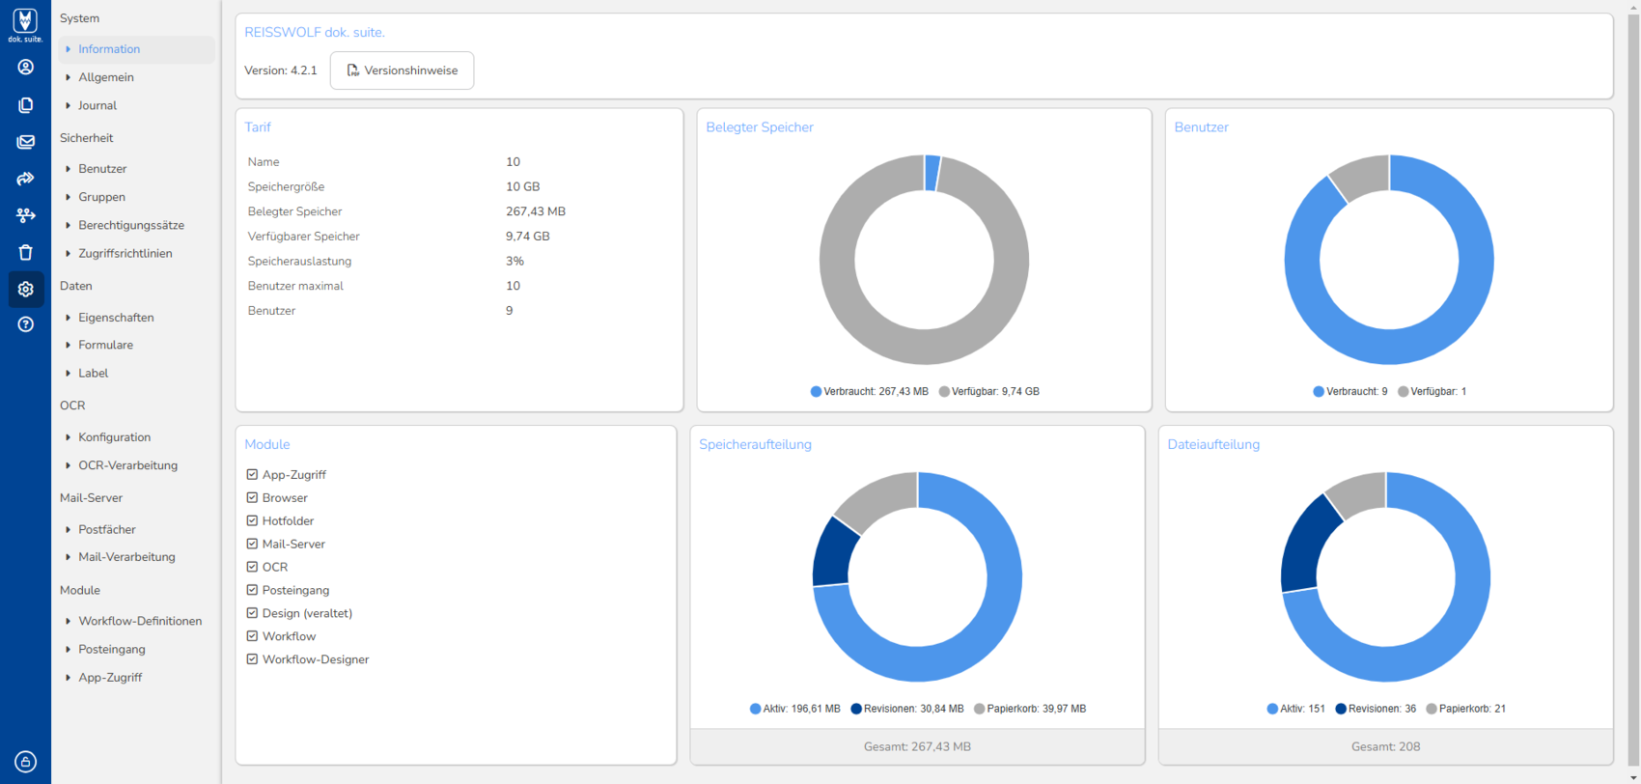This screenshot has width=1641, height=784.
Task: Click the Papierkorb legend color dot in Speicheraufteilung
Action: click(979, 709)
